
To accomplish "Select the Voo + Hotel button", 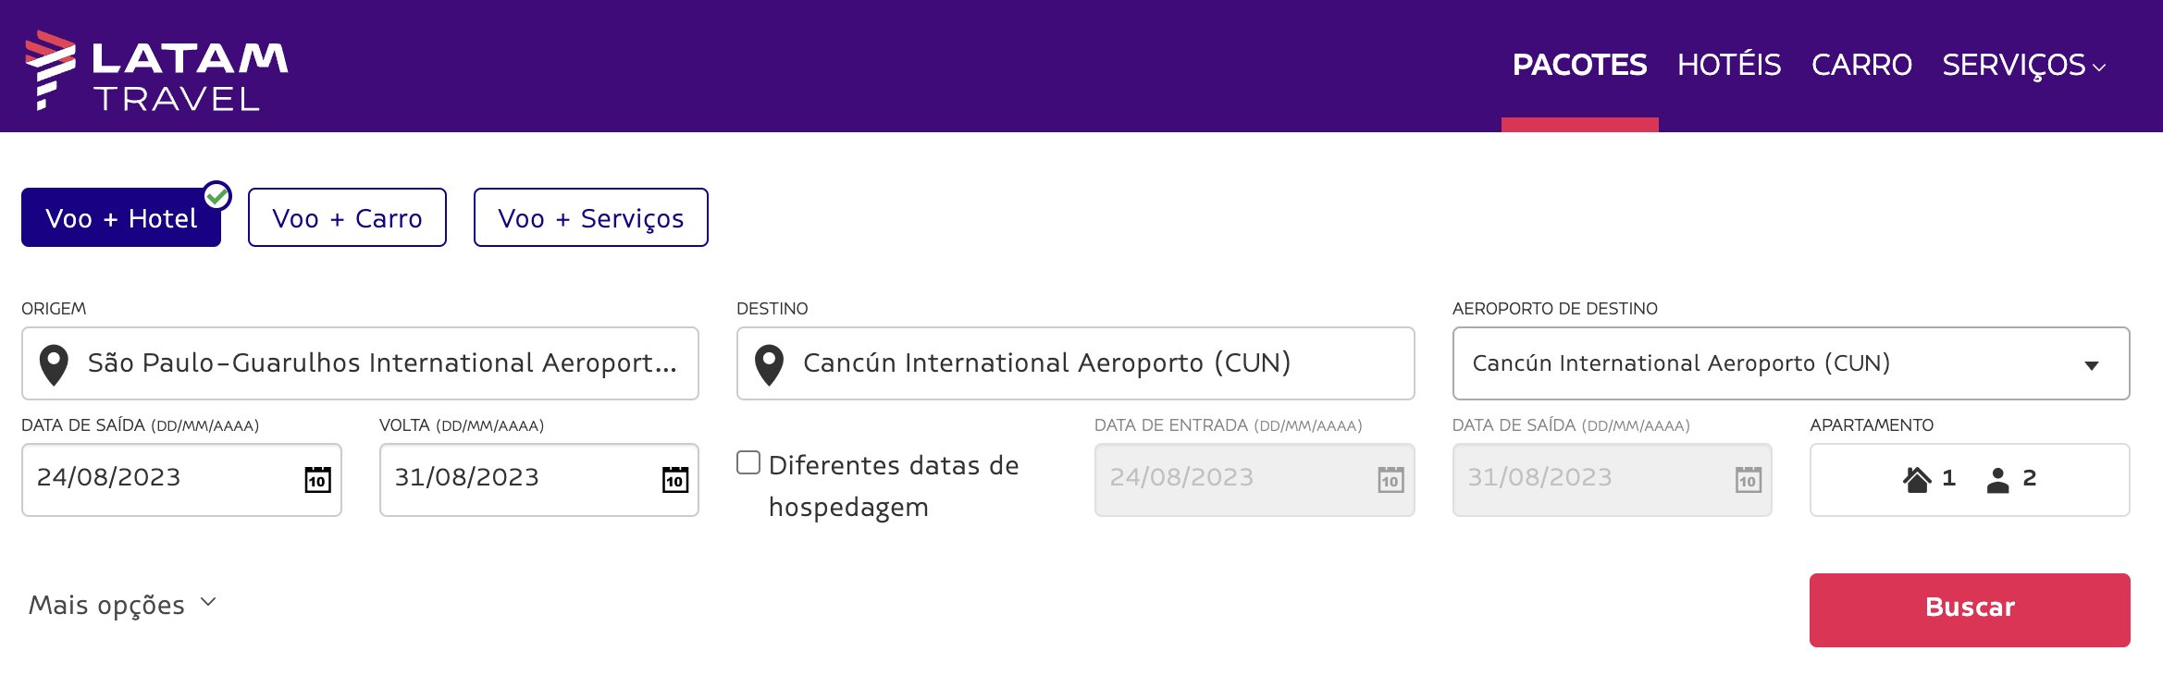I will 121,217.
